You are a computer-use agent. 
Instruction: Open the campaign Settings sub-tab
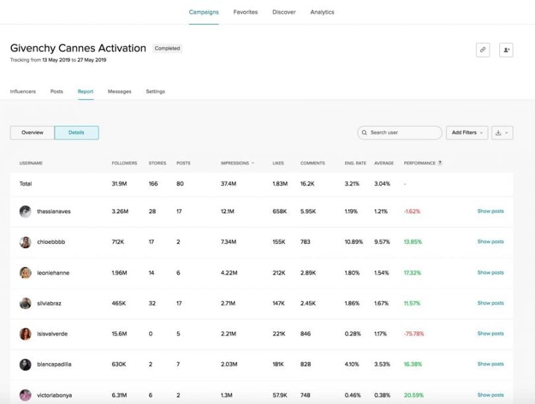click(155, 91)
